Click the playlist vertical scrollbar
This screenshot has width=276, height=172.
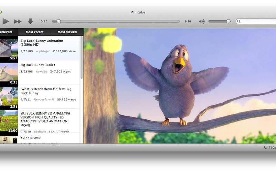[x=82, y=58]
